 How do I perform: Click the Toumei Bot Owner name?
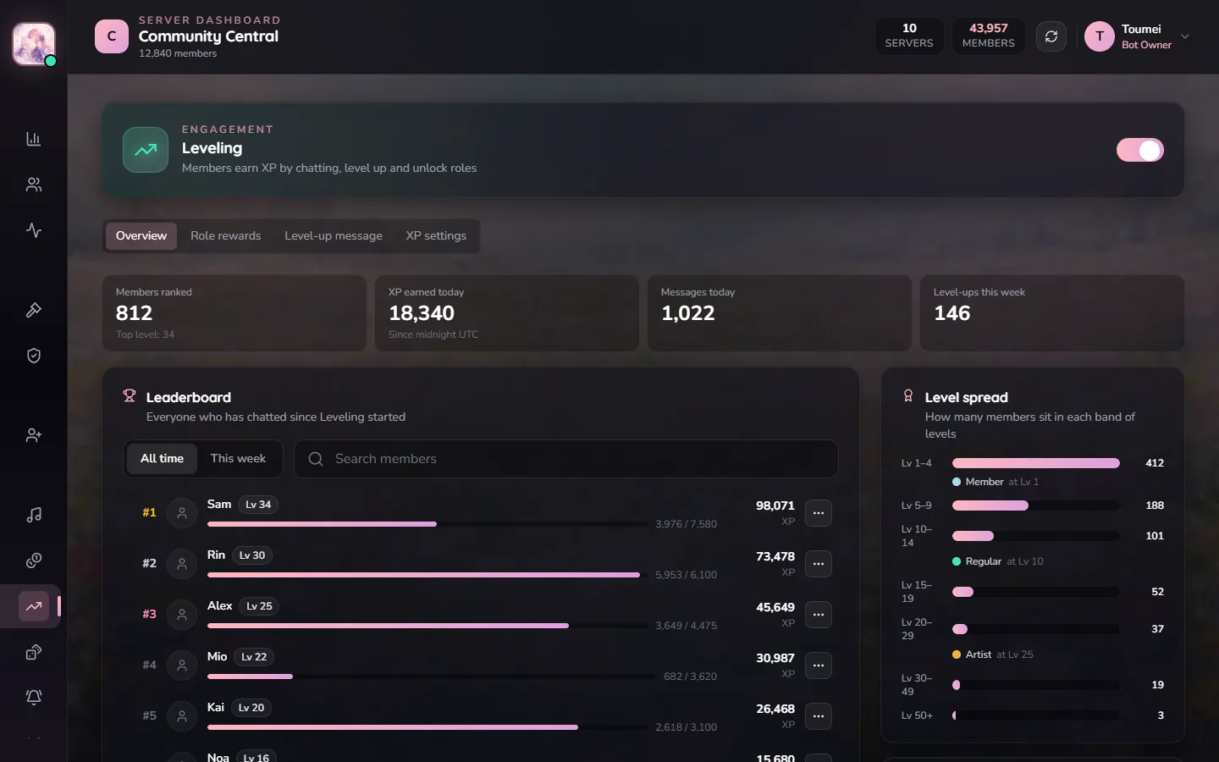click(1146, 36)
